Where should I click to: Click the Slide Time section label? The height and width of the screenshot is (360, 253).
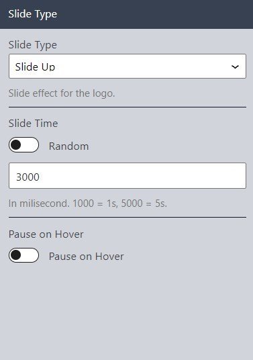pyautogui.click(x=34, y=124)
